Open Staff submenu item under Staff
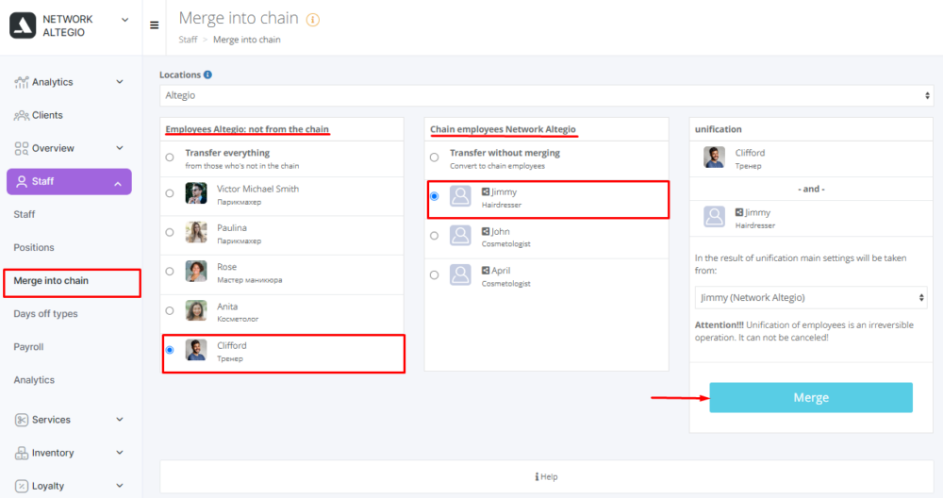The height and width of the screenshot is (498, 943). pos(25,215)
